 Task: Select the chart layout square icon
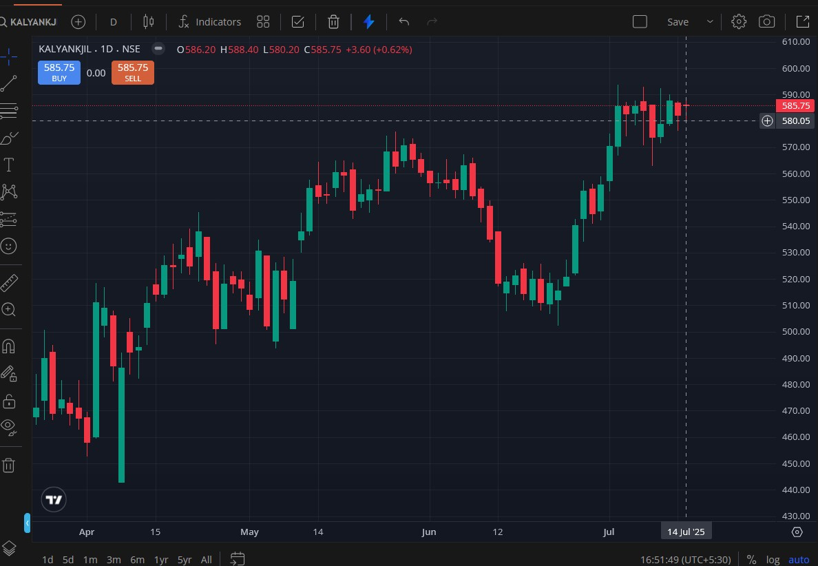640,22
